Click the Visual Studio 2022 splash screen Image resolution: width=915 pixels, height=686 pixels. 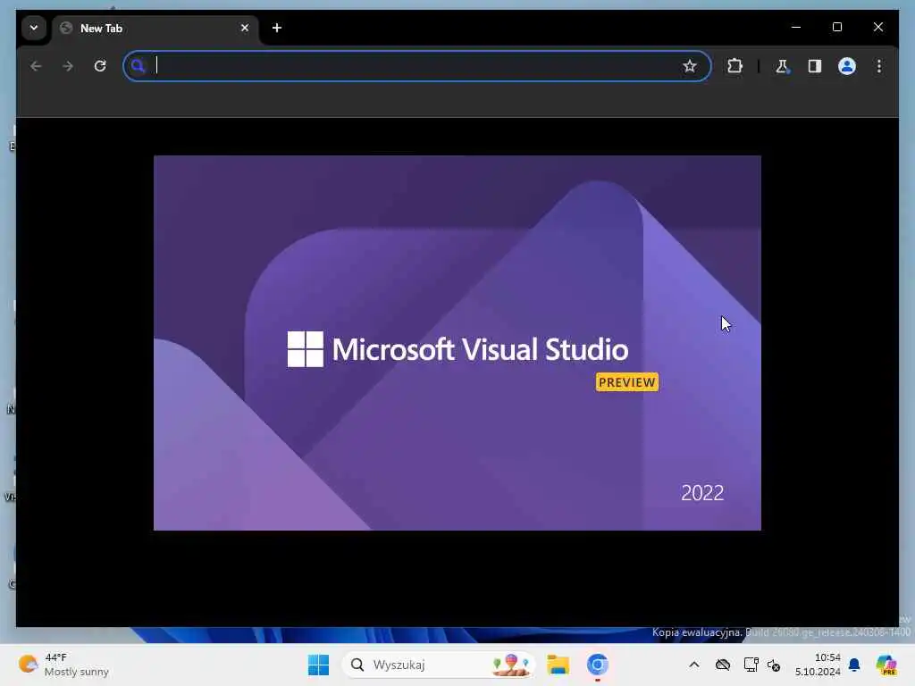click(x=457, y=343)
